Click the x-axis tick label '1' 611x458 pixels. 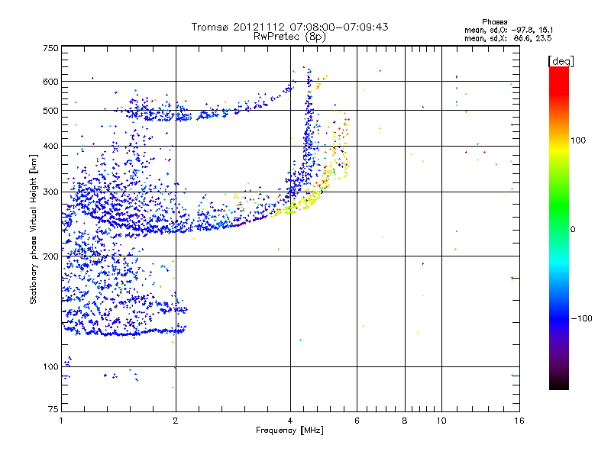pos(61,421)
